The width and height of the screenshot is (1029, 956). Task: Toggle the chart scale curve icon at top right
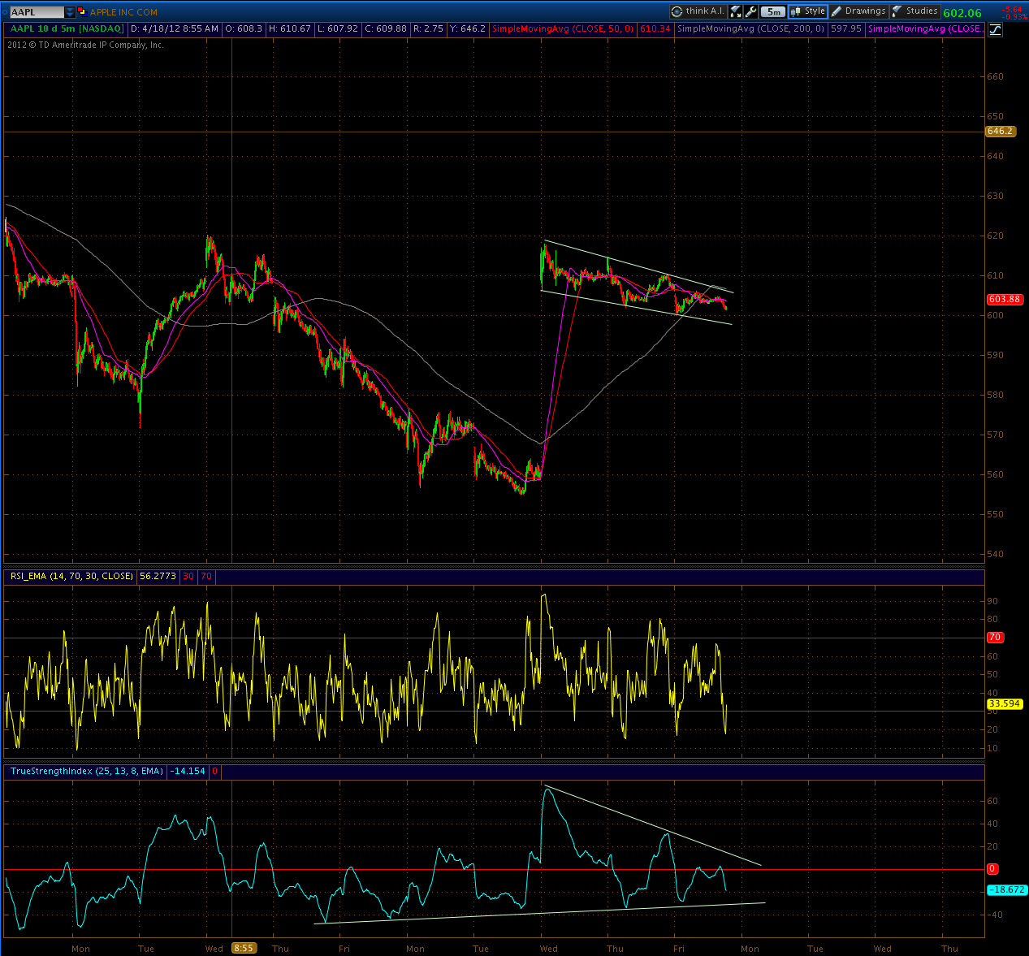(x=995, y=29)
